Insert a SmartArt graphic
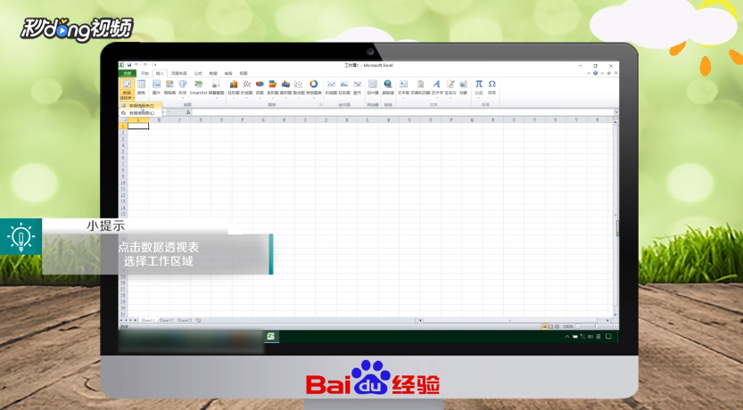 pos(199,87)
